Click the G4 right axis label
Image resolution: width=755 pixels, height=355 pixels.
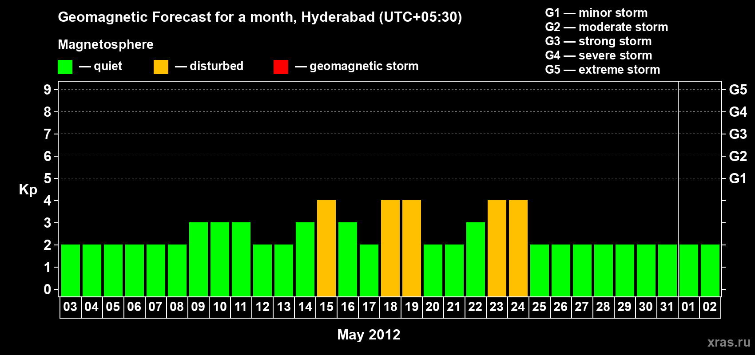pyautogui.click(x=738, y=112)
